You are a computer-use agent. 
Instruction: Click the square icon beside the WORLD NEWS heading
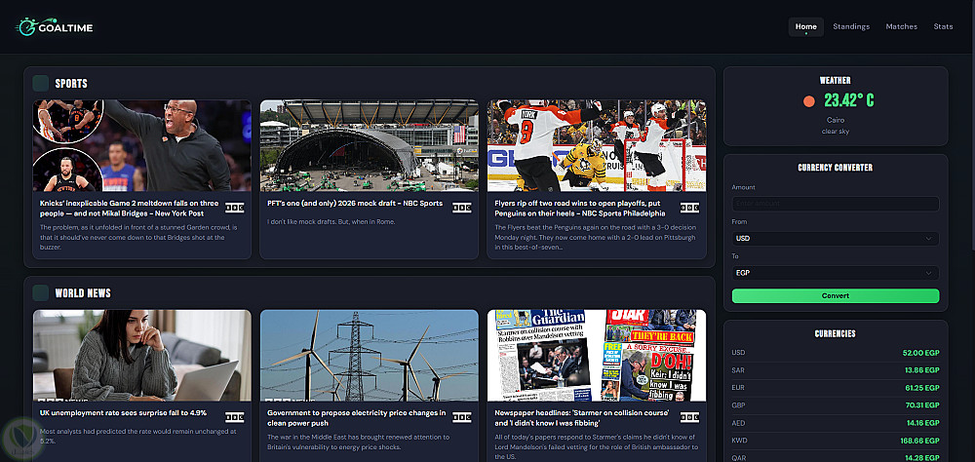[x=40, y=292]
